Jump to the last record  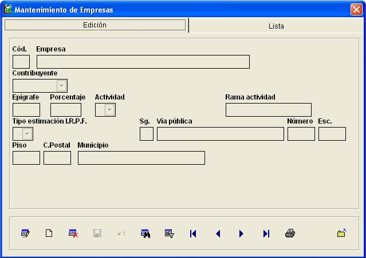point(266,233)
